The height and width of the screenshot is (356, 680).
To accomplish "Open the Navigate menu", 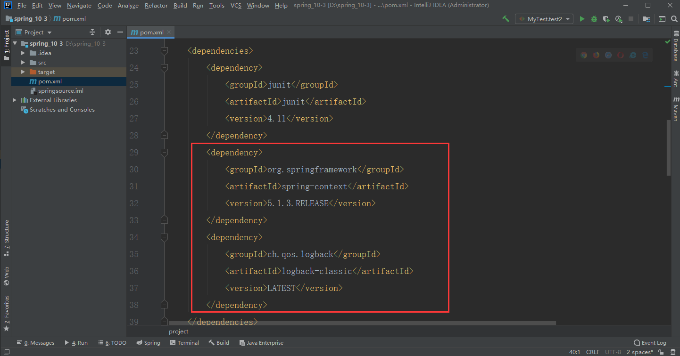I will [x=79, y=5].
